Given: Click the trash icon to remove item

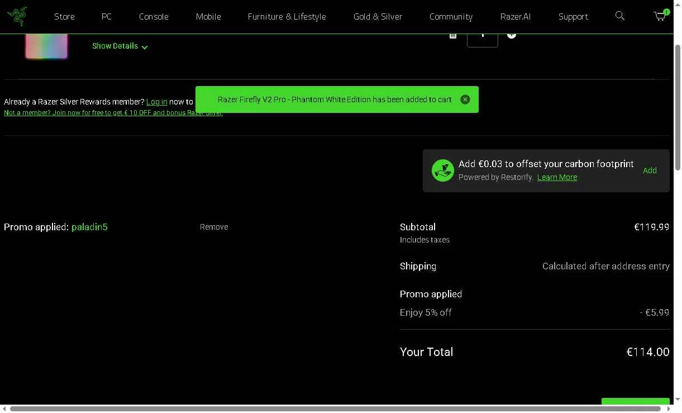Looking at the screenshot, I should (x=452, y=36).
